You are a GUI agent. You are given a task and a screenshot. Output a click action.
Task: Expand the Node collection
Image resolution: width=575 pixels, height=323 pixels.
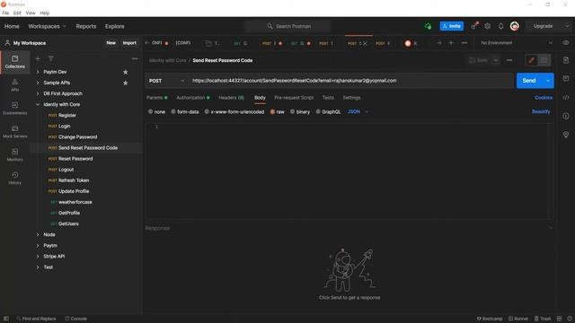coord(38,235)
